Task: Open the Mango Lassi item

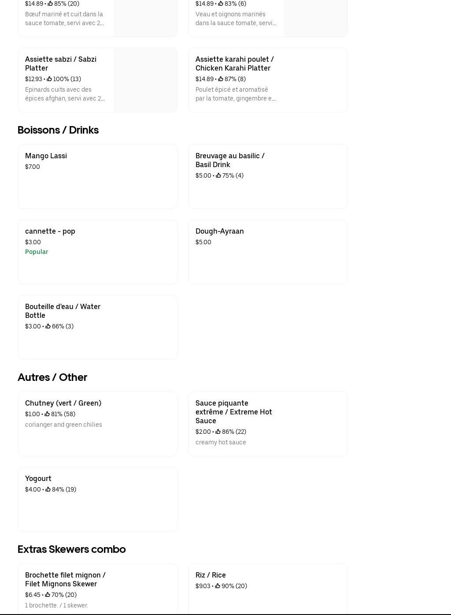Action: point(46,156)
